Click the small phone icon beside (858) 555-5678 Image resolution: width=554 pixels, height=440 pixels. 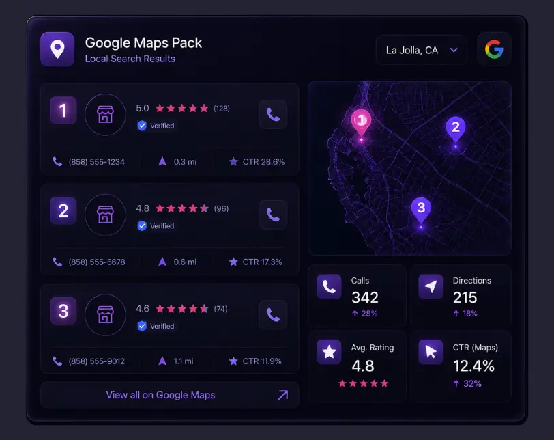coord(57,262)
